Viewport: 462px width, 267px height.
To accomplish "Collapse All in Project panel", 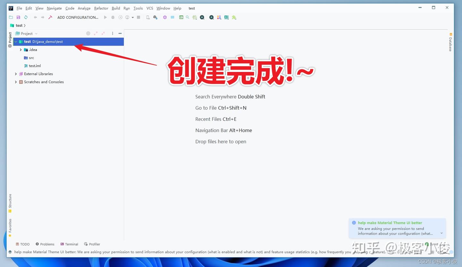I will [x=103, y=33].
